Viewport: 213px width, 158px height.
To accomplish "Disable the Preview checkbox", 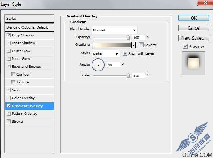I will (185, 46).
